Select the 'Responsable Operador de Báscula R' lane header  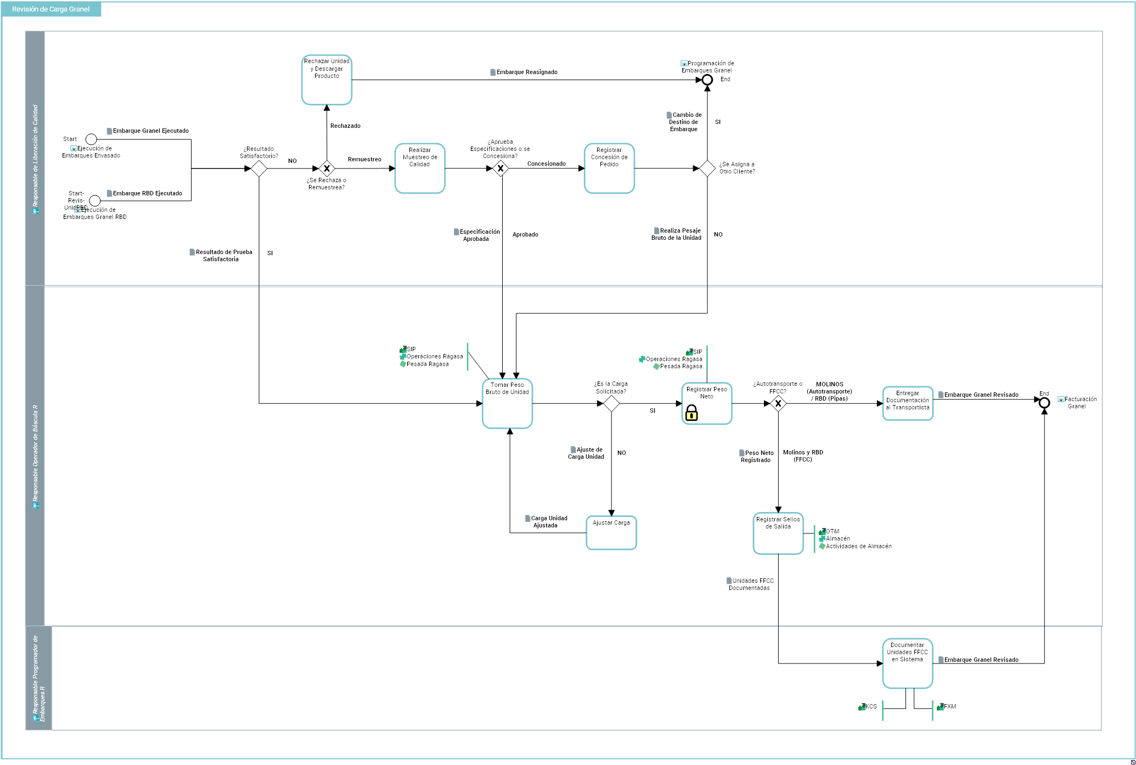[x=35, y=455]
